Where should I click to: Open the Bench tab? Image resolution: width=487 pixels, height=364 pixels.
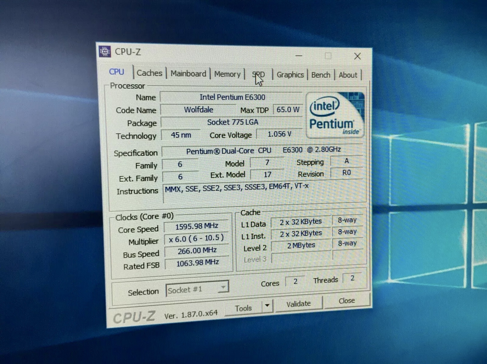321,75
